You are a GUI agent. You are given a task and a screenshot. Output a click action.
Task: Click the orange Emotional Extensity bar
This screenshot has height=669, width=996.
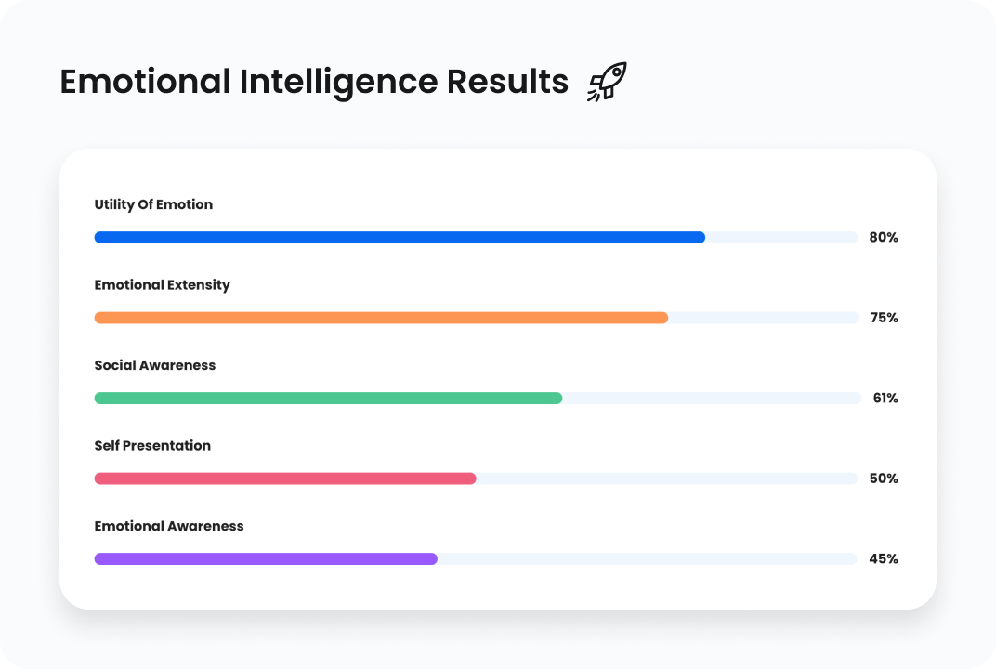coord(381,318)
